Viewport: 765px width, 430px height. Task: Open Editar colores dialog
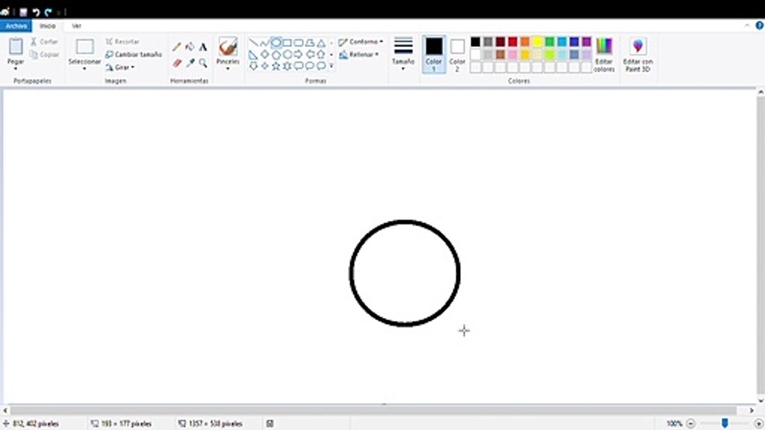click(x=604, y=55)
